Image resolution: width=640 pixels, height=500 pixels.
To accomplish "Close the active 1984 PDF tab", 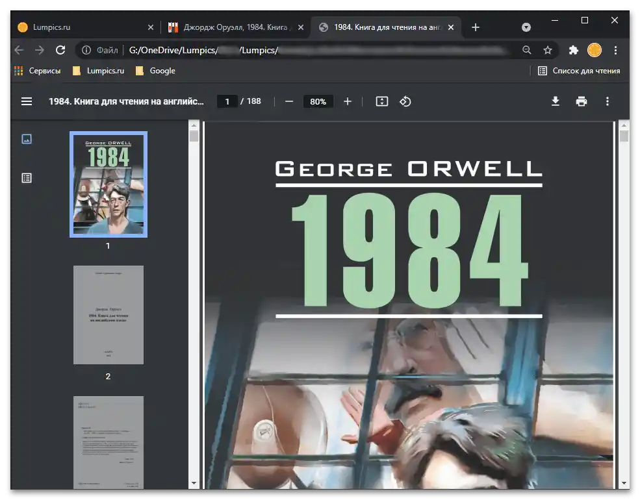I will click(x=451, y=27).
